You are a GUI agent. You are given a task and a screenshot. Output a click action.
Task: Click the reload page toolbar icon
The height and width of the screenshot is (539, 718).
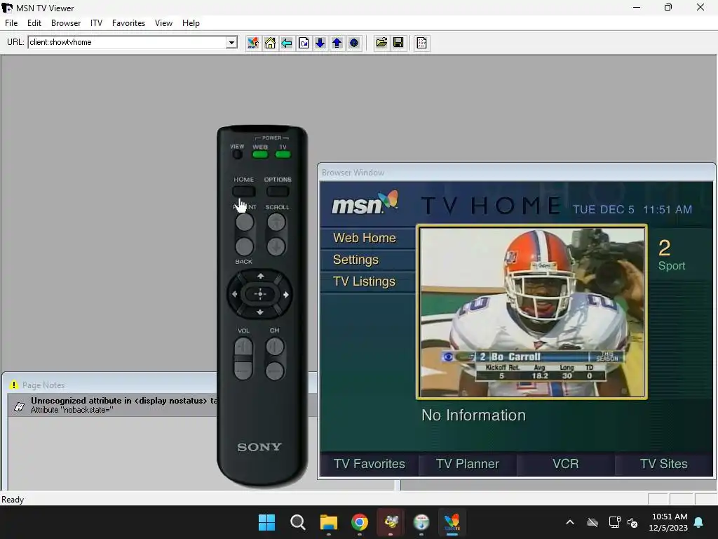tap(304, 43)
